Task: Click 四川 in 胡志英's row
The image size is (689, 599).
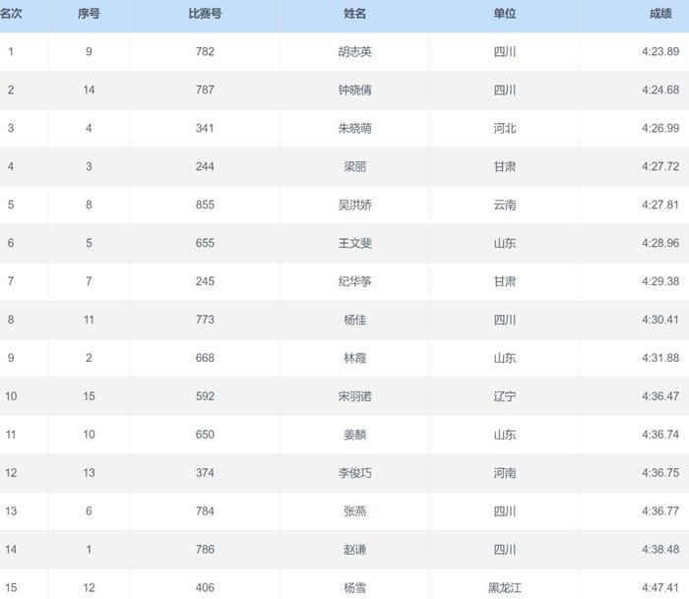Action: (504, 52)
